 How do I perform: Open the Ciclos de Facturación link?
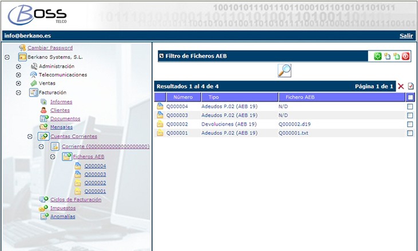[x=76, y=200]
